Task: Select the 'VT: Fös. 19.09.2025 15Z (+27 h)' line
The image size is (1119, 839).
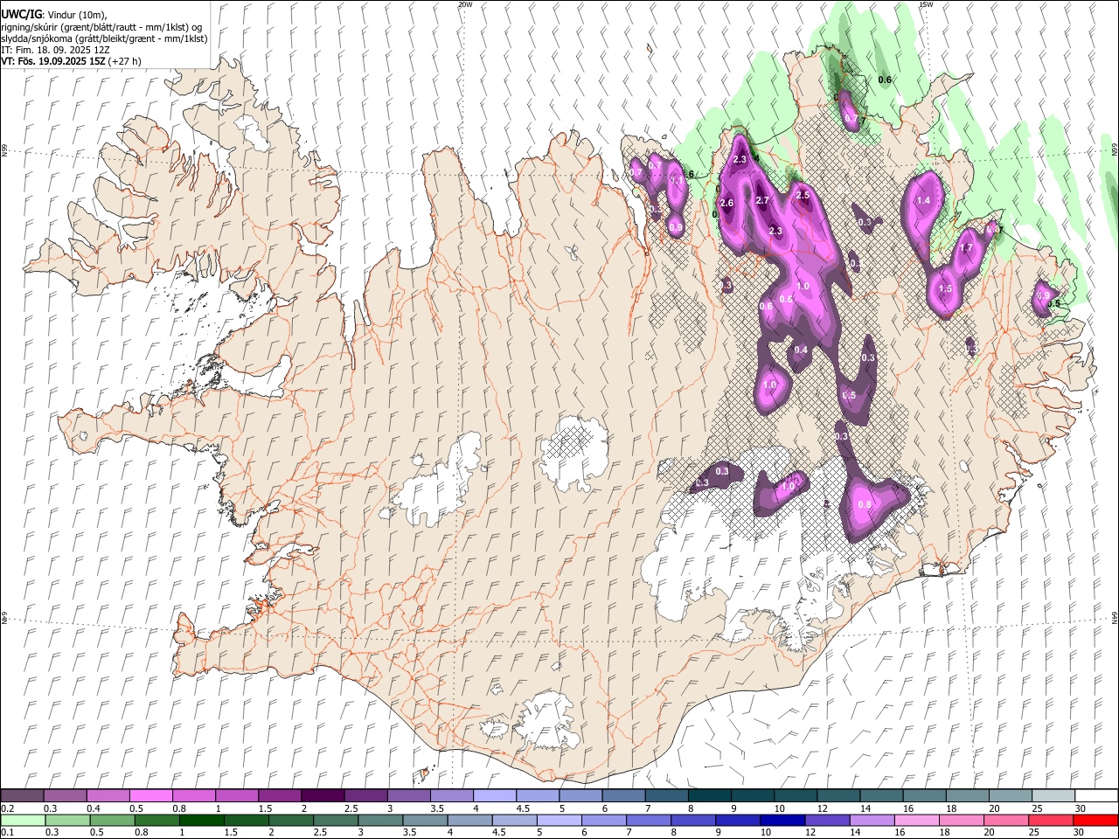Action: pos(71,61)
